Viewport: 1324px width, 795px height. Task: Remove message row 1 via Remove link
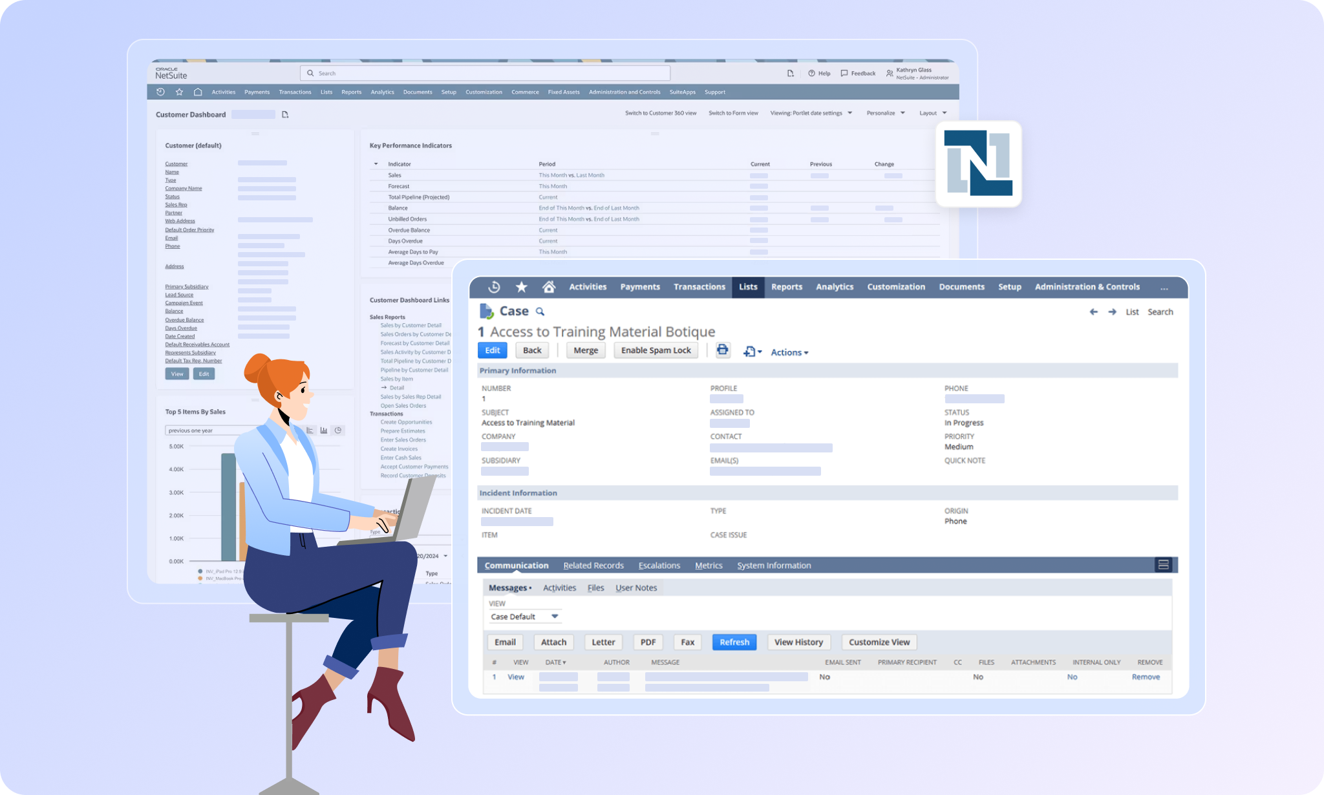pos(1146,677)
